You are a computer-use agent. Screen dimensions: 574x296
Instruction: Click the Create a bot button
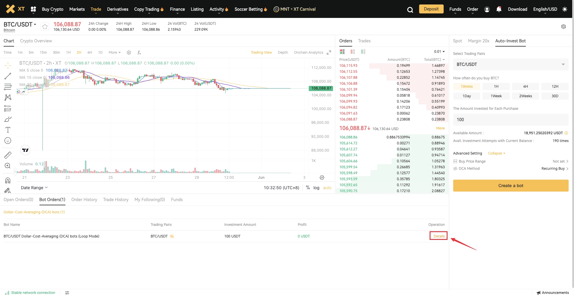click(x=511, y=186)
